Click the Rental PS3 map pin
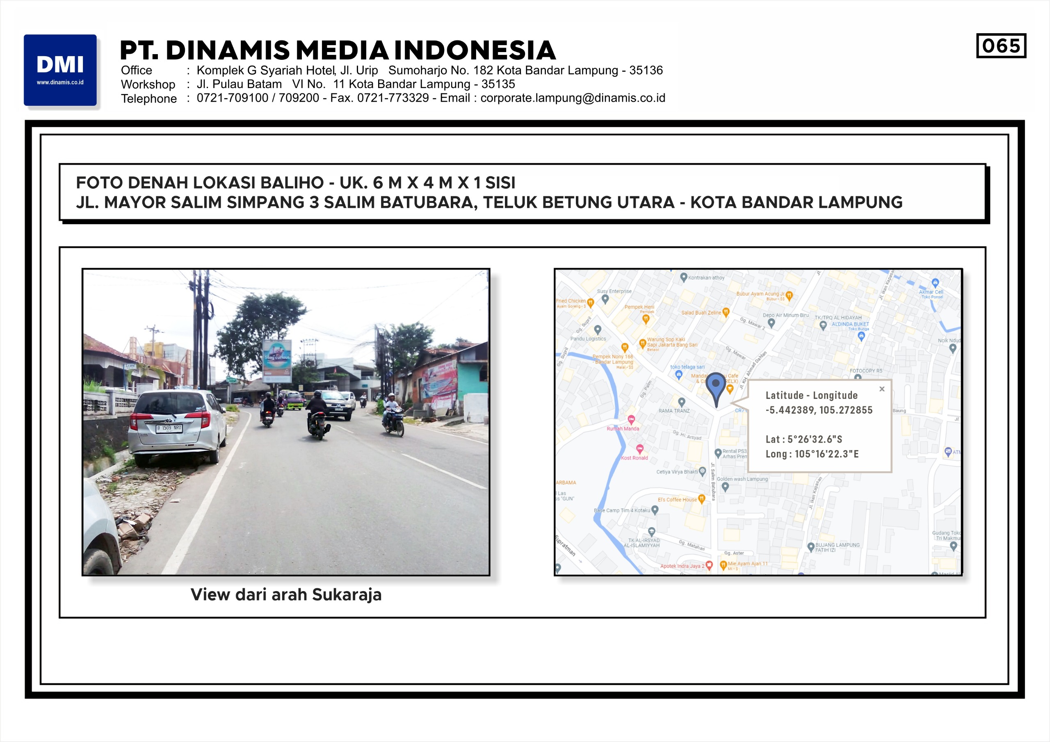Image resolution: width=1050 pixels, height=742 pixels. pos(718,453)
